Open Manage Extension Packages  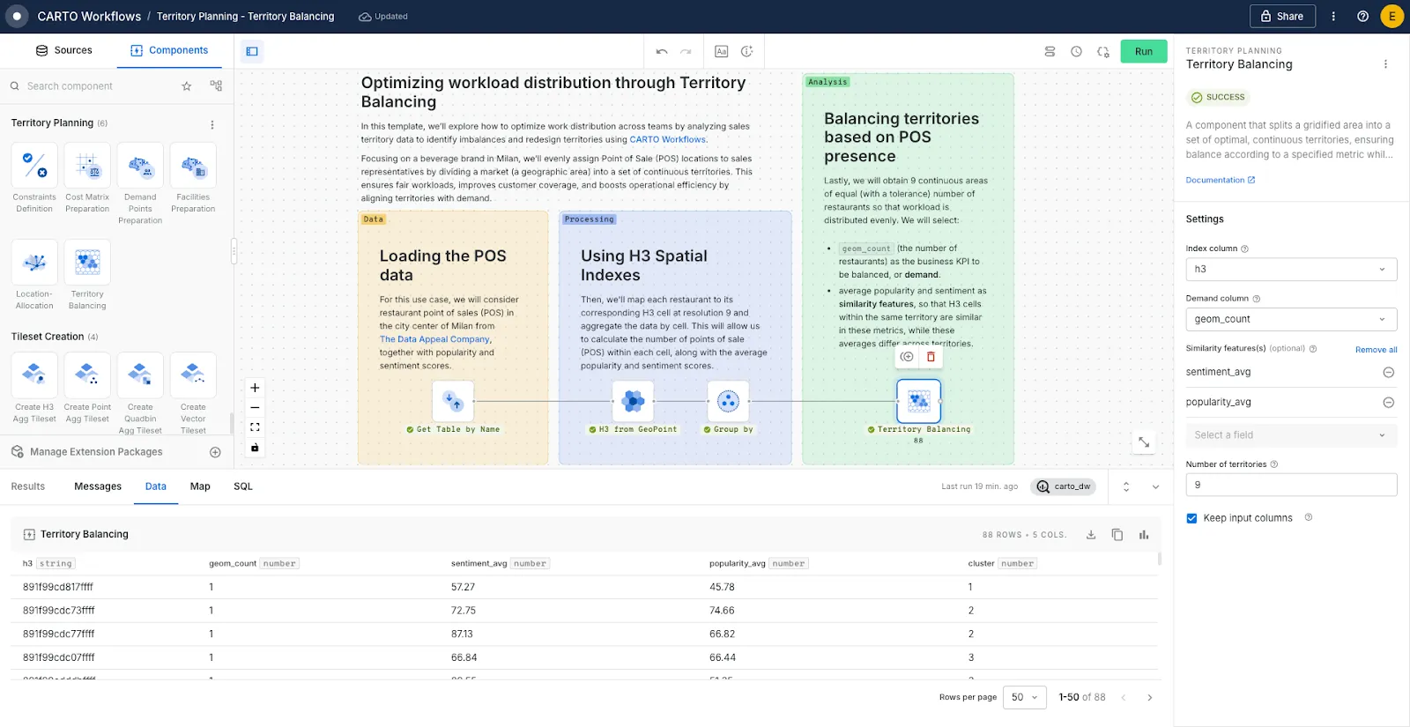[x=96, y=452]
